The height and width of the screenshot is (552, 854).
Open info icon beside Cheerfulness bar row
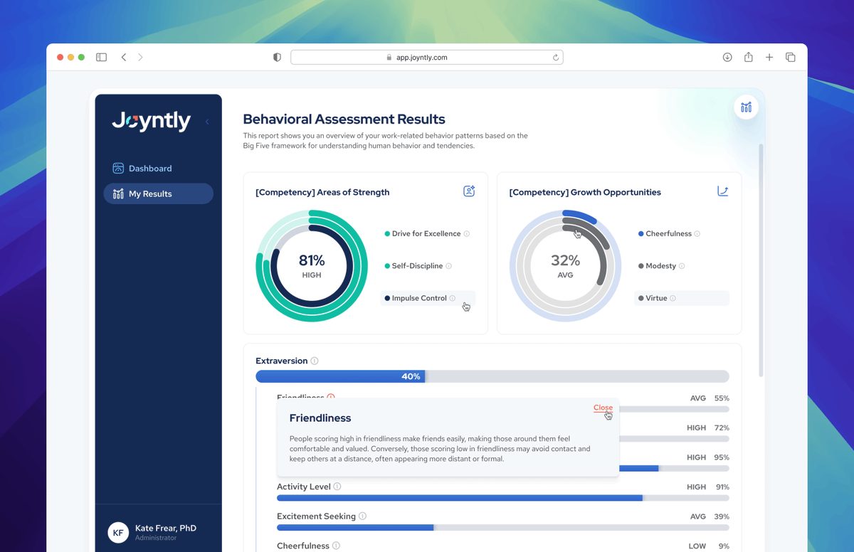(336, 546)
